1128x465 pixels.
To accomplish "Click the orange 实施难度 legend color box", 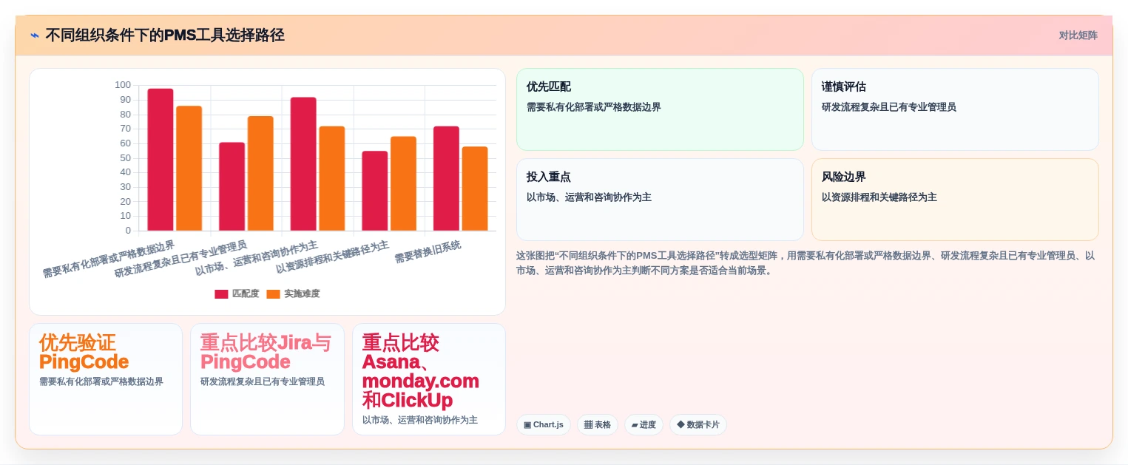I will (x=273, y=294).
